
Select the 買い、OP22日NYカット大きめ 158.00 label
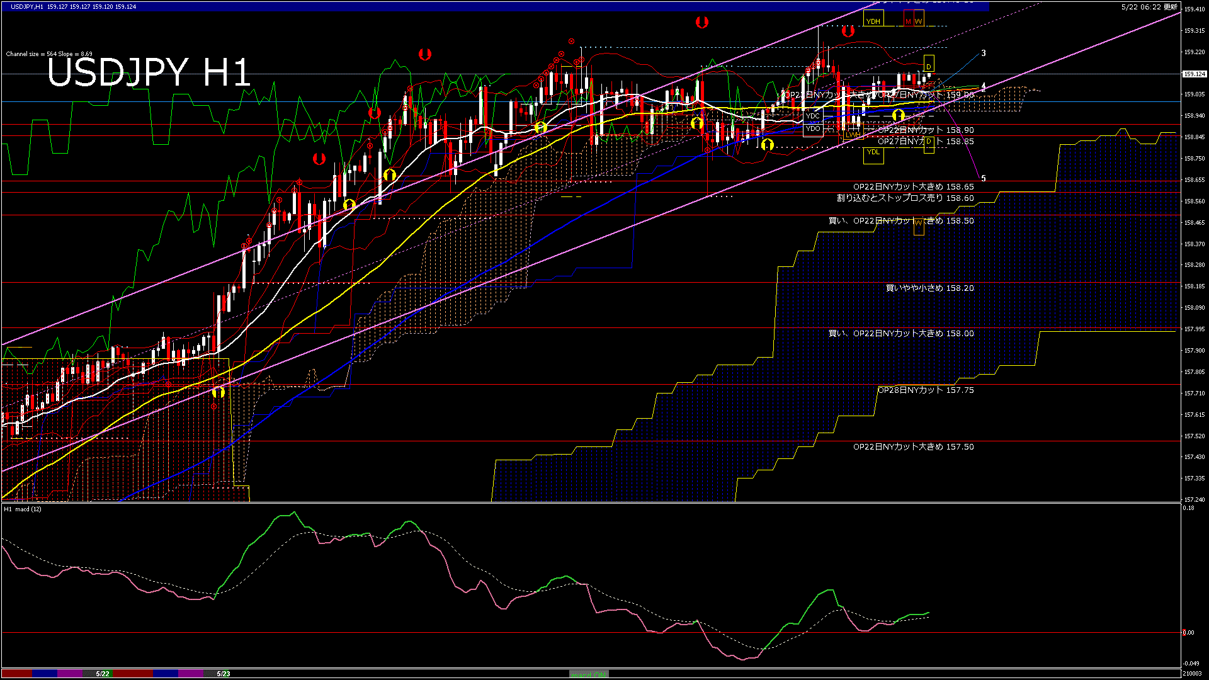[901, 334]
